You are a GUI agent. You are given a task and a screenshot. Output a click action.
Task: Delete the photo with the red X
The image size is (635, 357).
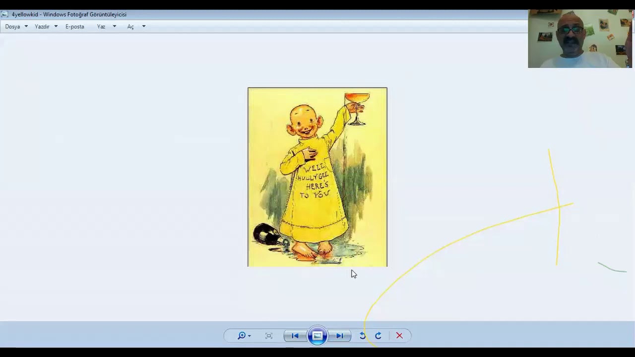pos(399,336)
